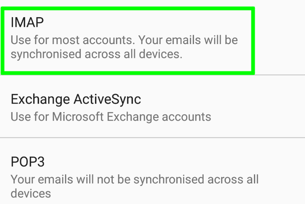Click "Your emails will not be synchronised" text
305x204 pixels.
coord(134,180)
